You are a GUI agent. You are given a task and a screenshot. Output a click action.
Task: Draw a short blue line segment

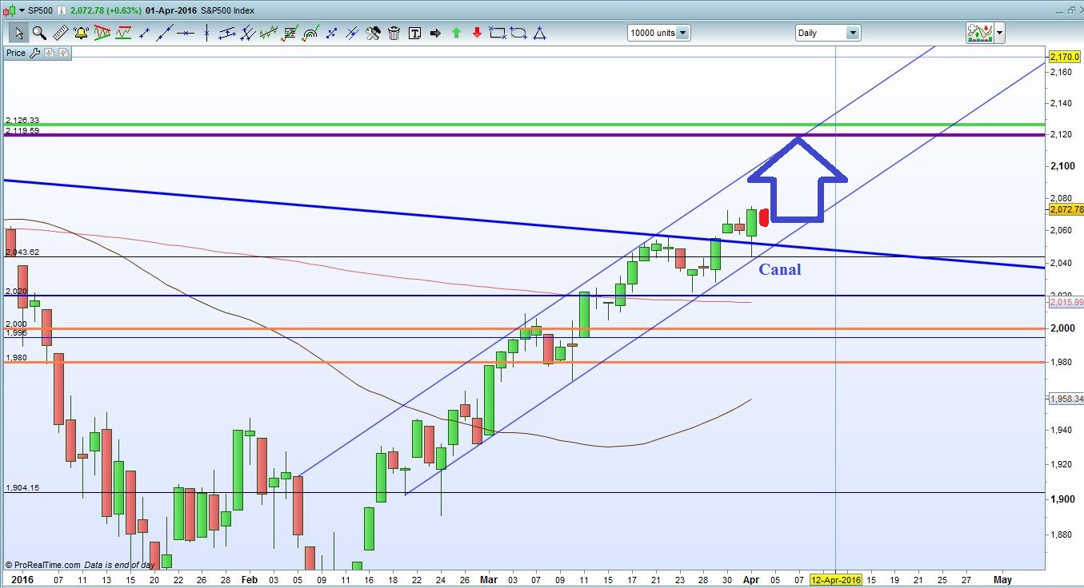coord(144,33)
